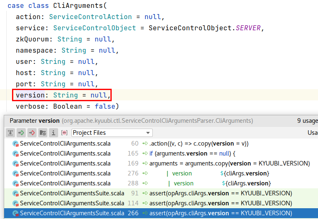Place the cursor on the 'zkQuorum' parameter
318x219 pixels.
click(x=32, y=39)
